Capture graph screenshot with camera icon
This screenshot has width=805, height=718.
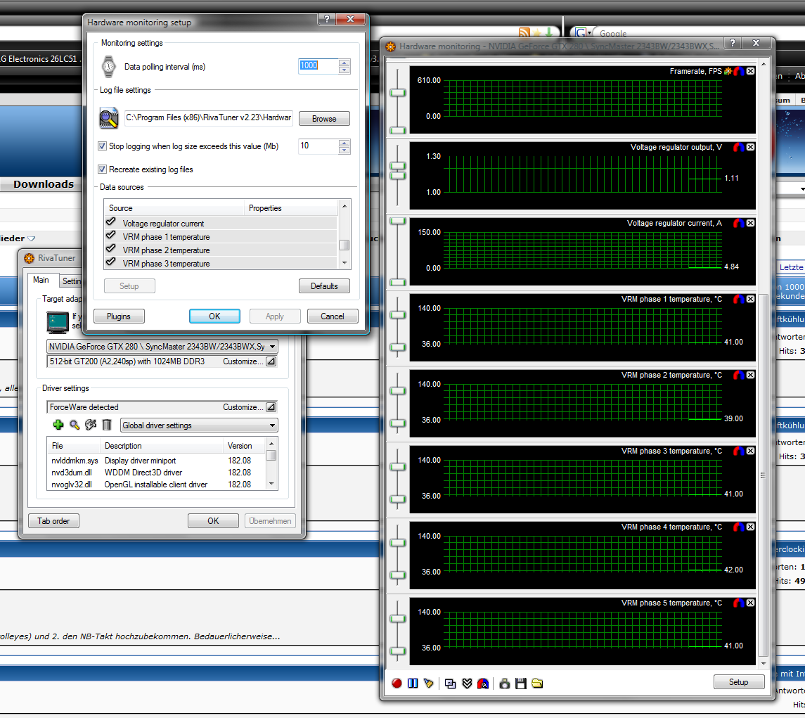(x=505, y=683)
